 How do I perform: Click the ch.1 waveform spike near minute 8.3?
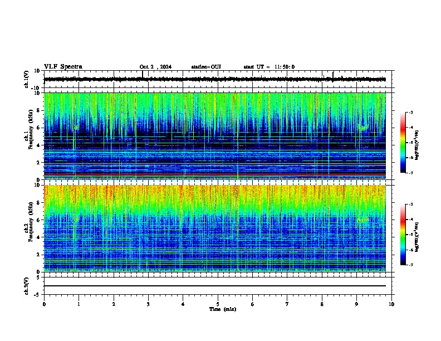coord(334,75)
